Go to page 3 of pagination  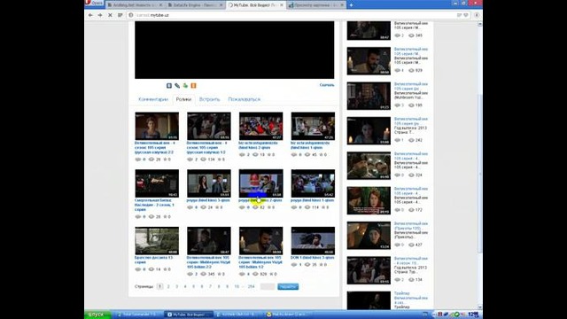177,286
